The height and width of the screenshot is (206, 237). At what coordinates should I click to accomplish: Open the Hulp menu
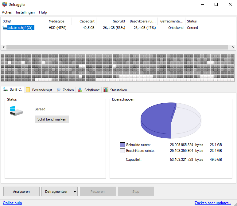tap(43, 12)
